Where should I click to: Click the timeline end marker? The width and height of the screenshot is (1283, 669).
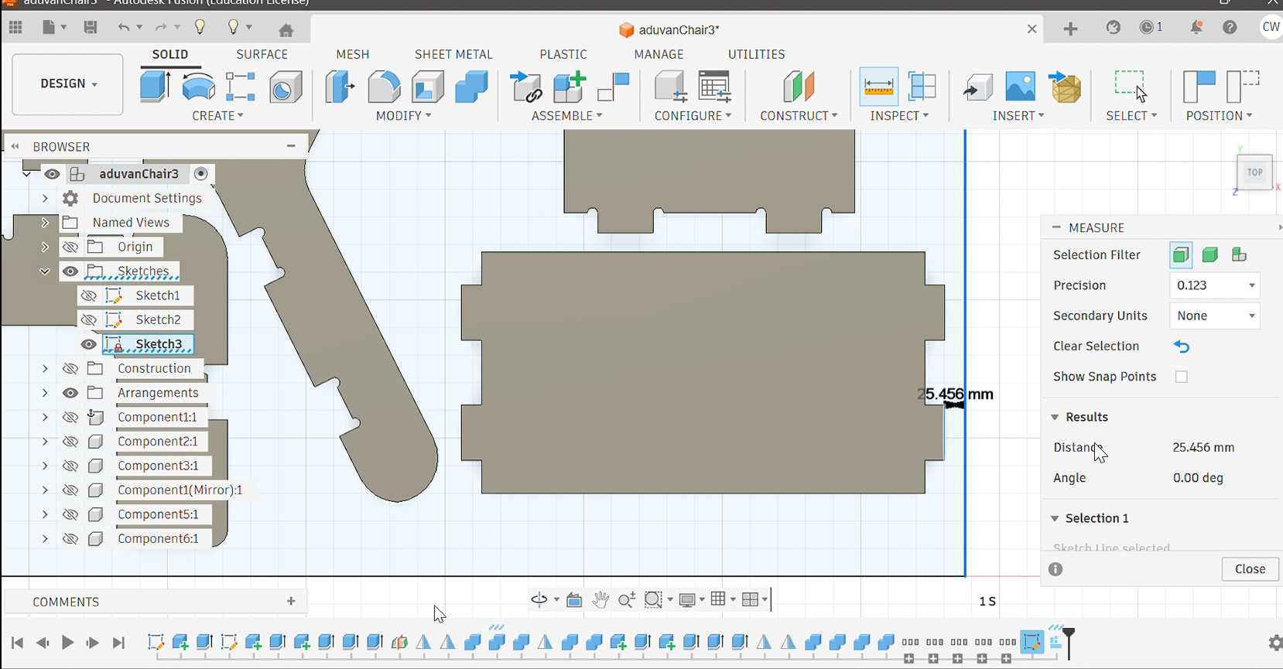[x=1069, y=642]
